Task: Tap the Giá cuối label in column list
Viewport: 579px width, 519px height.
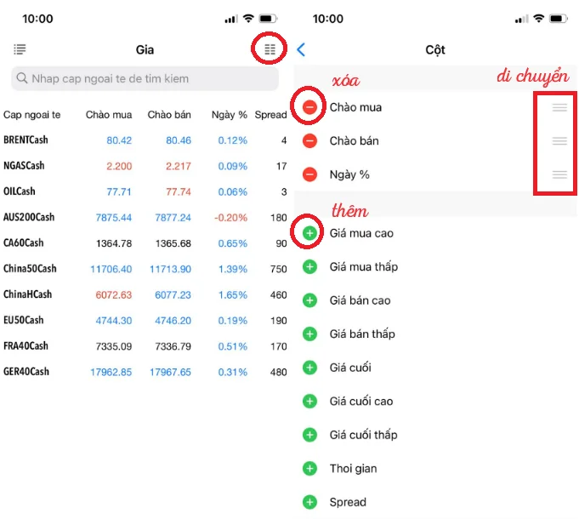Action: coord(350,368)
